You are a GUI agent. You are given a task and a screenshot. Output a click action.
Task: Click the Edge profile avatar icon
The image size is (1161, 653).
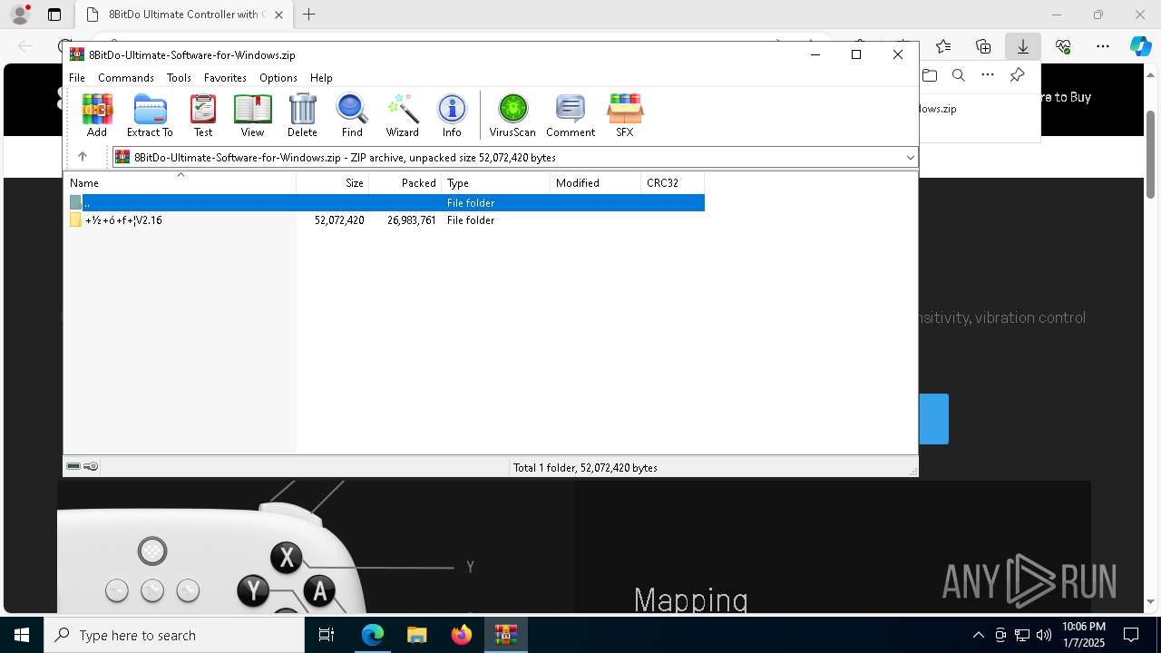pos(20,15)
